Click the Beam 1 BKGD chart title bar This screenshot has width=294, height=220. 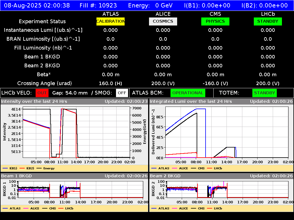pyautogui.click(x=74, y=176)
